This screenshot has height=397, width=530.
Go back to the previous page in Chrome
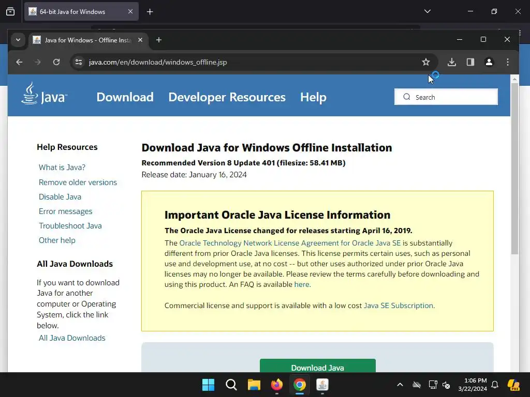coord(19,62)
